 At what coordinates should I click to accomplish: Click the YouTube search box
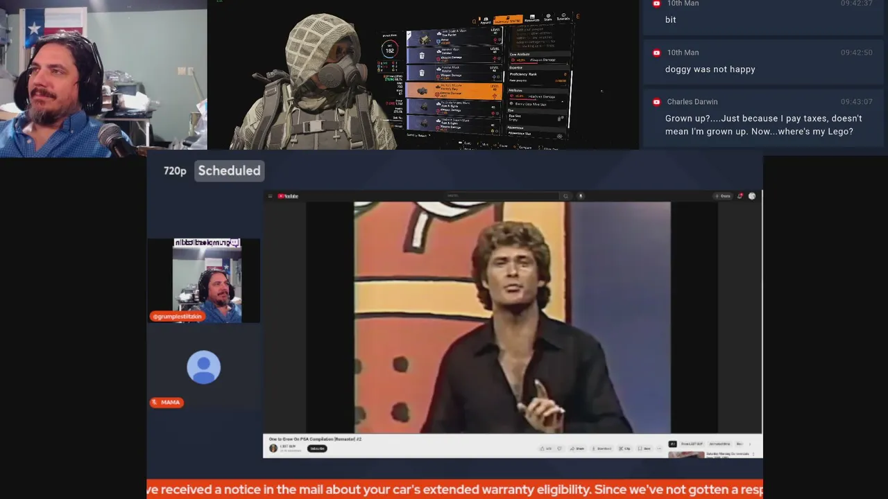(503, 196)
